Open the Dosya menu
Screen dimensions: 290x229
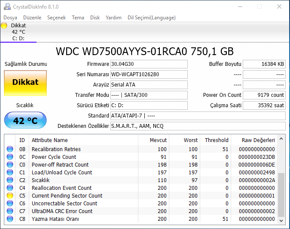coord(10,18)
